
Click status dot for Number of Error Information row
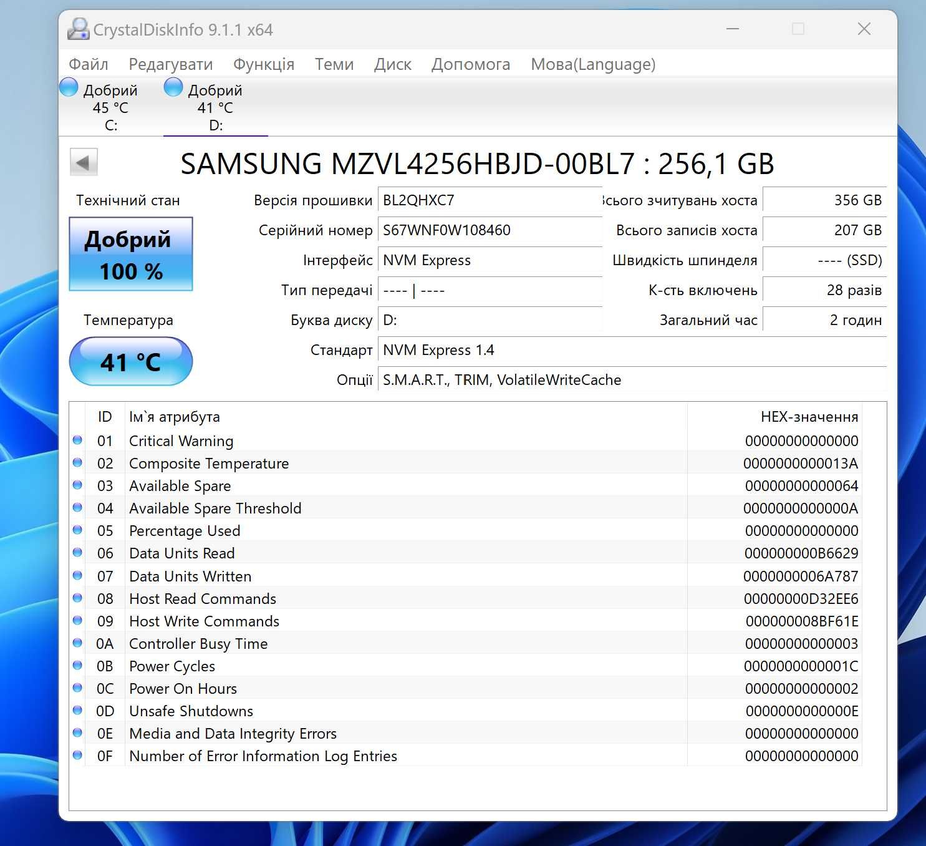point(77,755)
